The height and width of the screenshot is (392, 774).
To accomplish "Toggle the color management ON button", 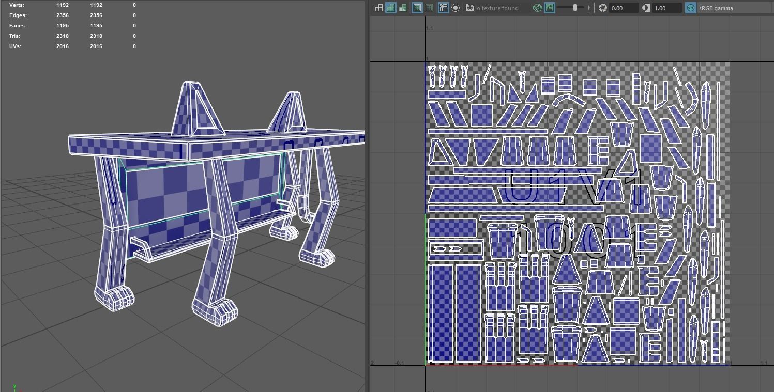I will (690, 8).
